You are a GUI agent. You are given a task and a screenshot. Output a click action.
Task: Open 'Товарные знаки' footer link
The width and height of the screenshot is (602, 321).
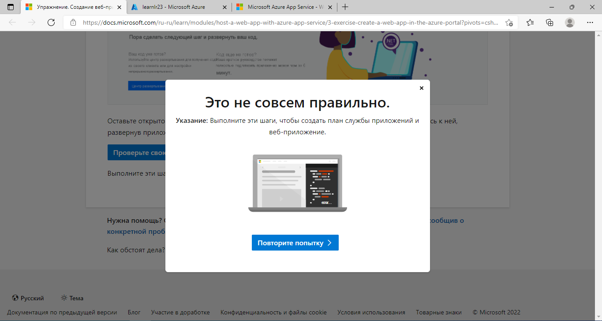tap(439, 312)
